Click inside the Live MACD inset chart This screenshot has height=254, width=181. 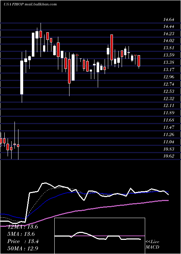(100, 236)
